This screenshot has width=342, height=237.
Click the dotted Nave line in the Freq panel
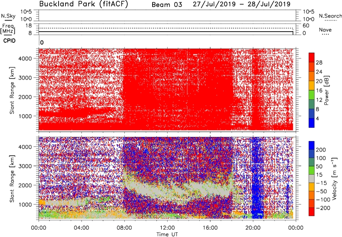point(166,28)
